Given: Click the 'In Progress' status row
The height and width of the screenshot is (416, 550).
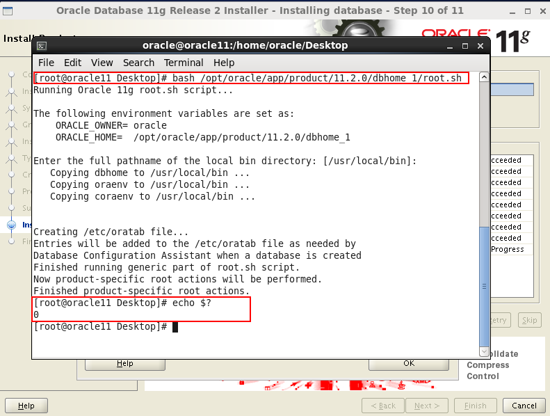Looking at the screenshot, I should point(512,249).
